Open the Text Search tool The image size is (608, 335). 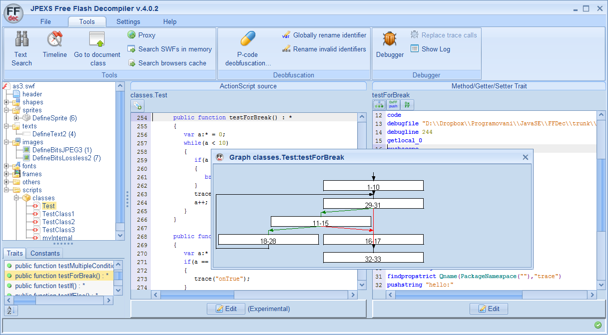tap(21, 48)
